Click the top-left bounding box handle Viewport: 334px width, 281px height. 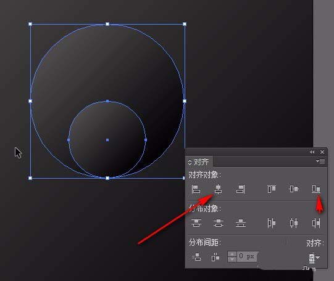tap(30, 24)
